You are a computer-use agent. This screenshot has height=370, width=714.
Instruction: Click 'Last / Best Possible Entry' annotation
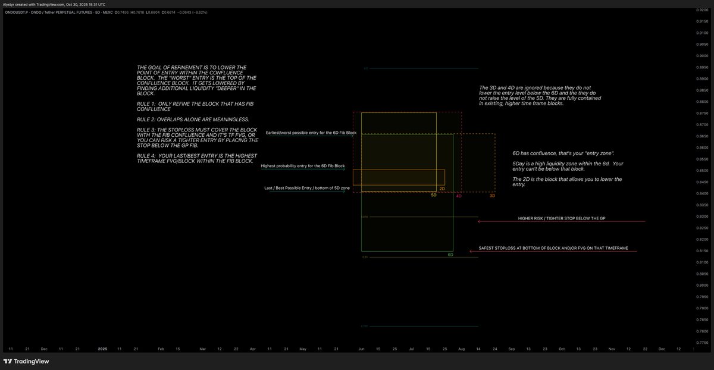307,188
